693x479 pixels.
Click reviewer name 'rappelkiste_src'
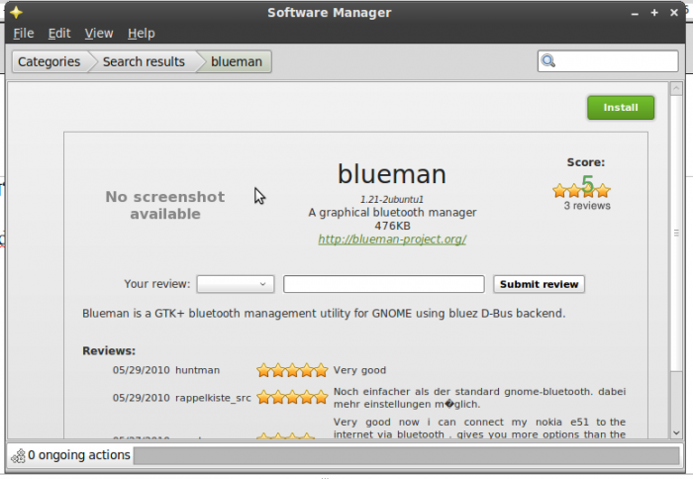point(213,398)
